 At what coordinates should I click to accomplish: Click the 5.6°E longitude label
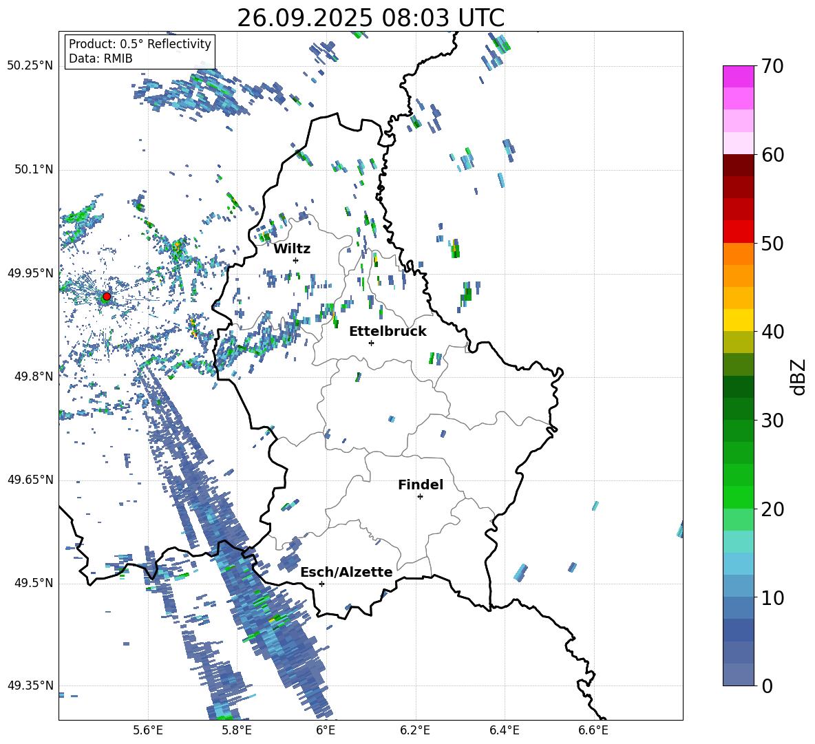click(148, 730)
